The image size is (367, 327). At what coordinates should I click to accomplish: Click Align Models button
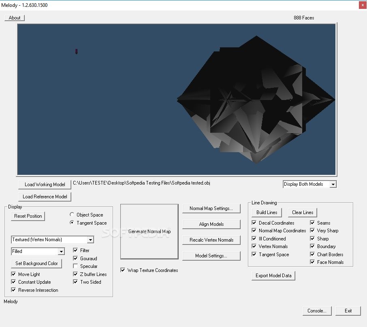(x=211, y=224)
